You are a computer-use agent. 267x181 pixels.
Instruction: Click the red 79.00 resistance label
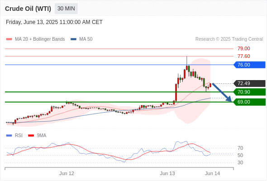point(244,49)
